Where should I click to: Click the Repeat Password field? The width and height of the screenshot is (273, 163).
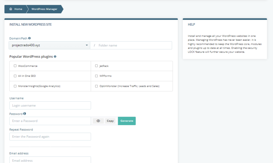click(50, 136)
